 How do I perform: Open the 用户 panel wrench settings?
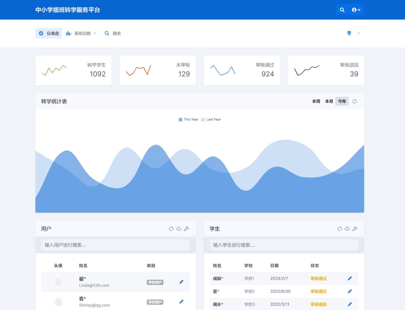coord(186,229)
